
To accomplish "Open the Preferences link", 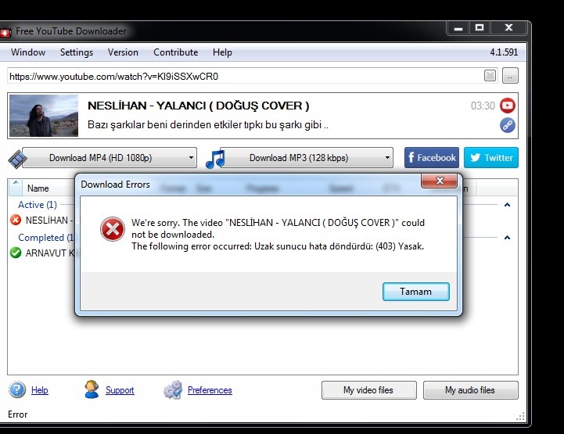I will click(x=210, y=390).
